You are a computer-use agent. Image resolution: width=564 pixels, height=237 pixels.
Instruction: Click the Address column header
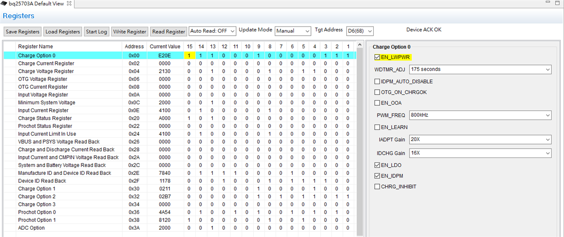(134, 46)
